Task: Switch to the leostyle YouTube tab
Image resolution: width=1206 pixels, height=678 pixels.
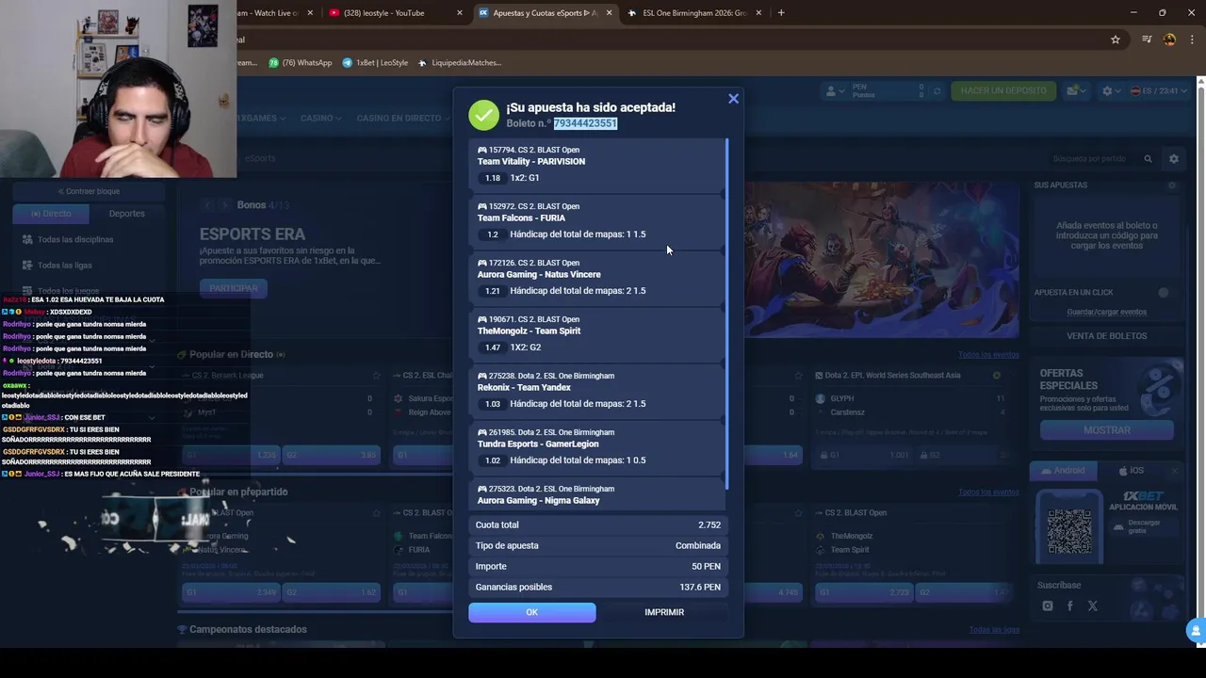Action: (x=396, y=13)
